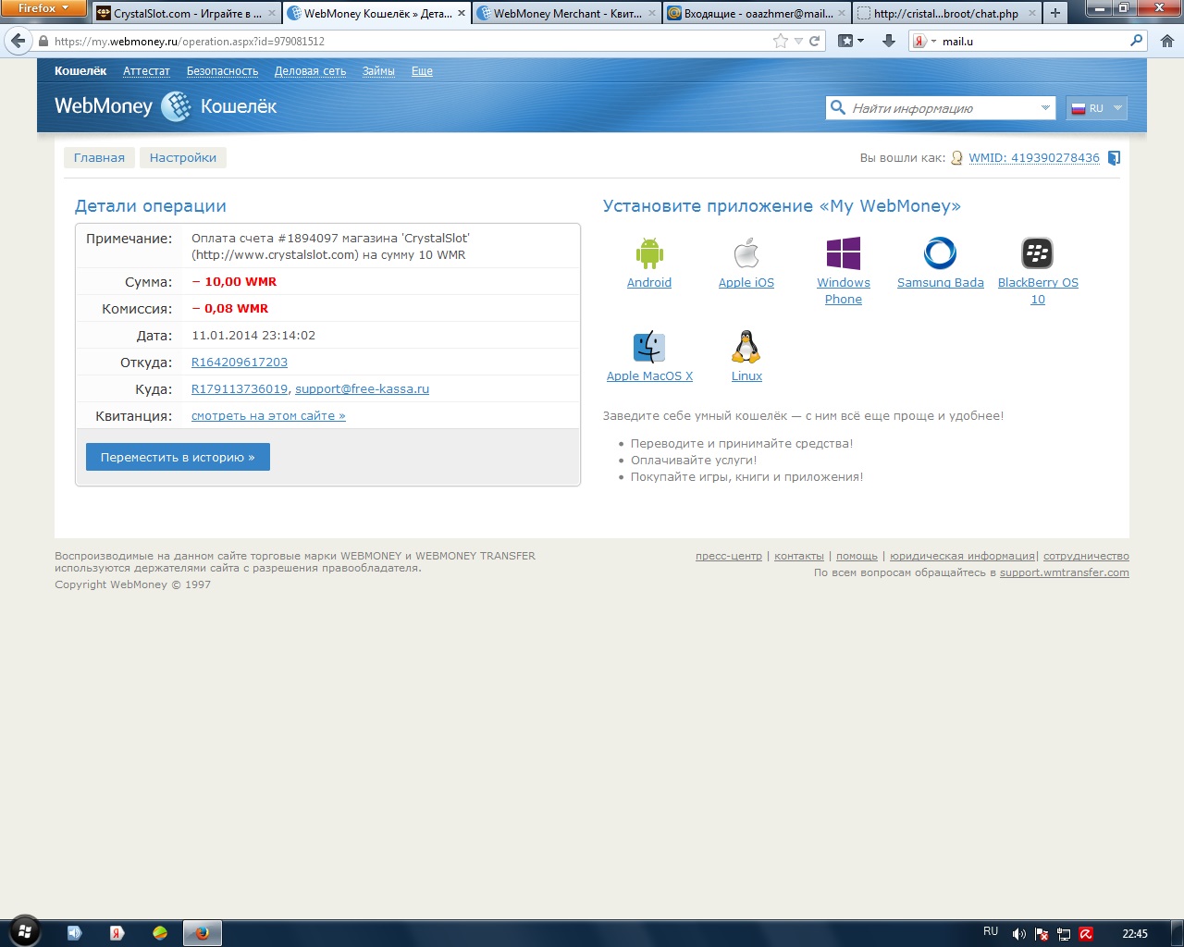
Task: Close the CrystalSlot.com tab
Action: click(272, 13)
